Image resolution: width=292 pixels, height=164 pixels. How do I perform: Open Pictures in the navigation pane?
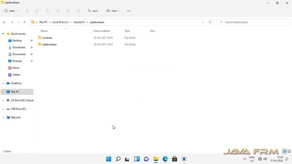click(x=17, y=61)
